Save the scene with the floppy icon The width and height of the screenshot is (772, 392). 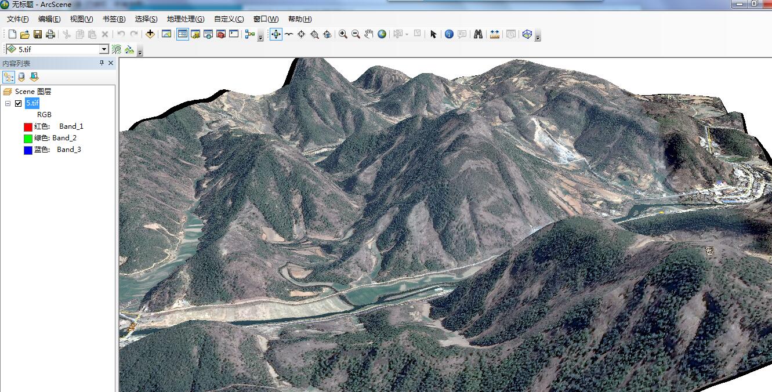tap(37, 34)
